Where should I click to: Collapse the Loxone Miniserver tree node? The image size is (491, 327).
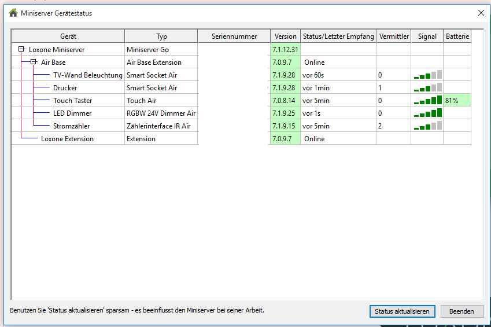click(21, 49)
